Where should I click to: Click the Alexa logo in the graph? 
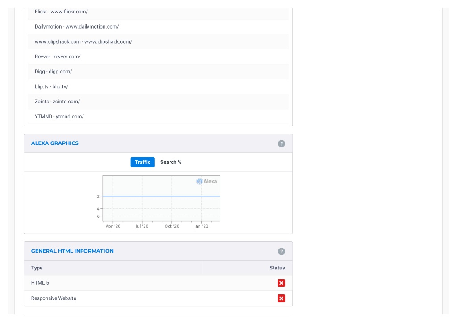point(207,181)
